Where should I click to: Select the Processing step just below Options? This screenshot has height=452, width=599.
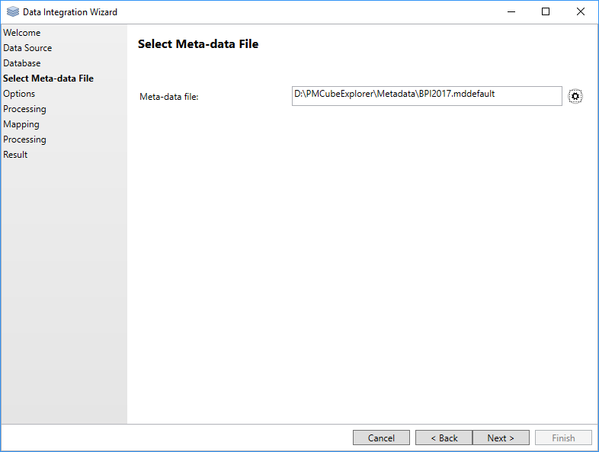tap(24, 109)
